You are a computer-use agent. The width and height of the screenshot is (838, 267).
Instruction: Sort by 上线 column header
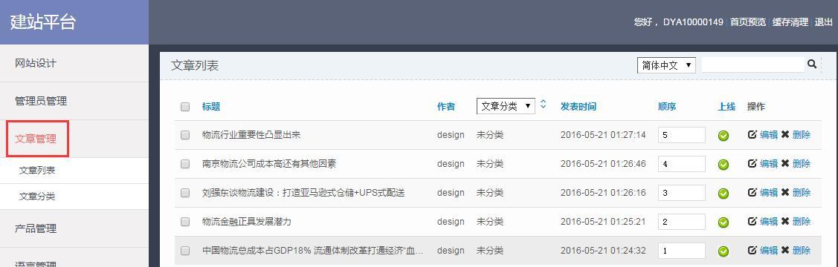[726, 107]
